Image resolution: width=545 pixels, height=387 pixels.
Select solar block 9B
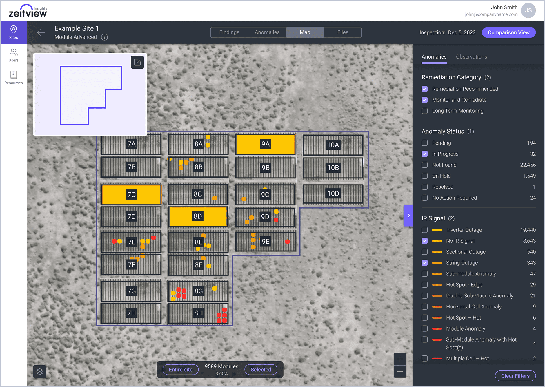pyautogui.click(x=265, y=168)
